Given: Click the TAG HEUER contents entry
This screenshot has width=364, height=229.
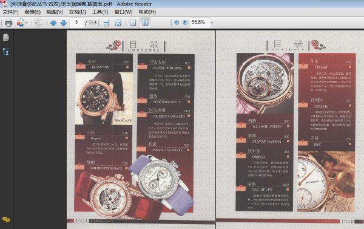Looking at the screenshot, I should click(262, 190).
